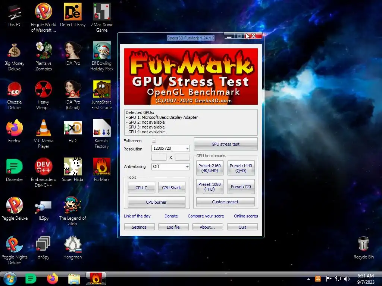Image resolution: width=382 pixels, height=286 pixels.
Task: Select The Legend of Zilda icon
Action: [73, 212]
